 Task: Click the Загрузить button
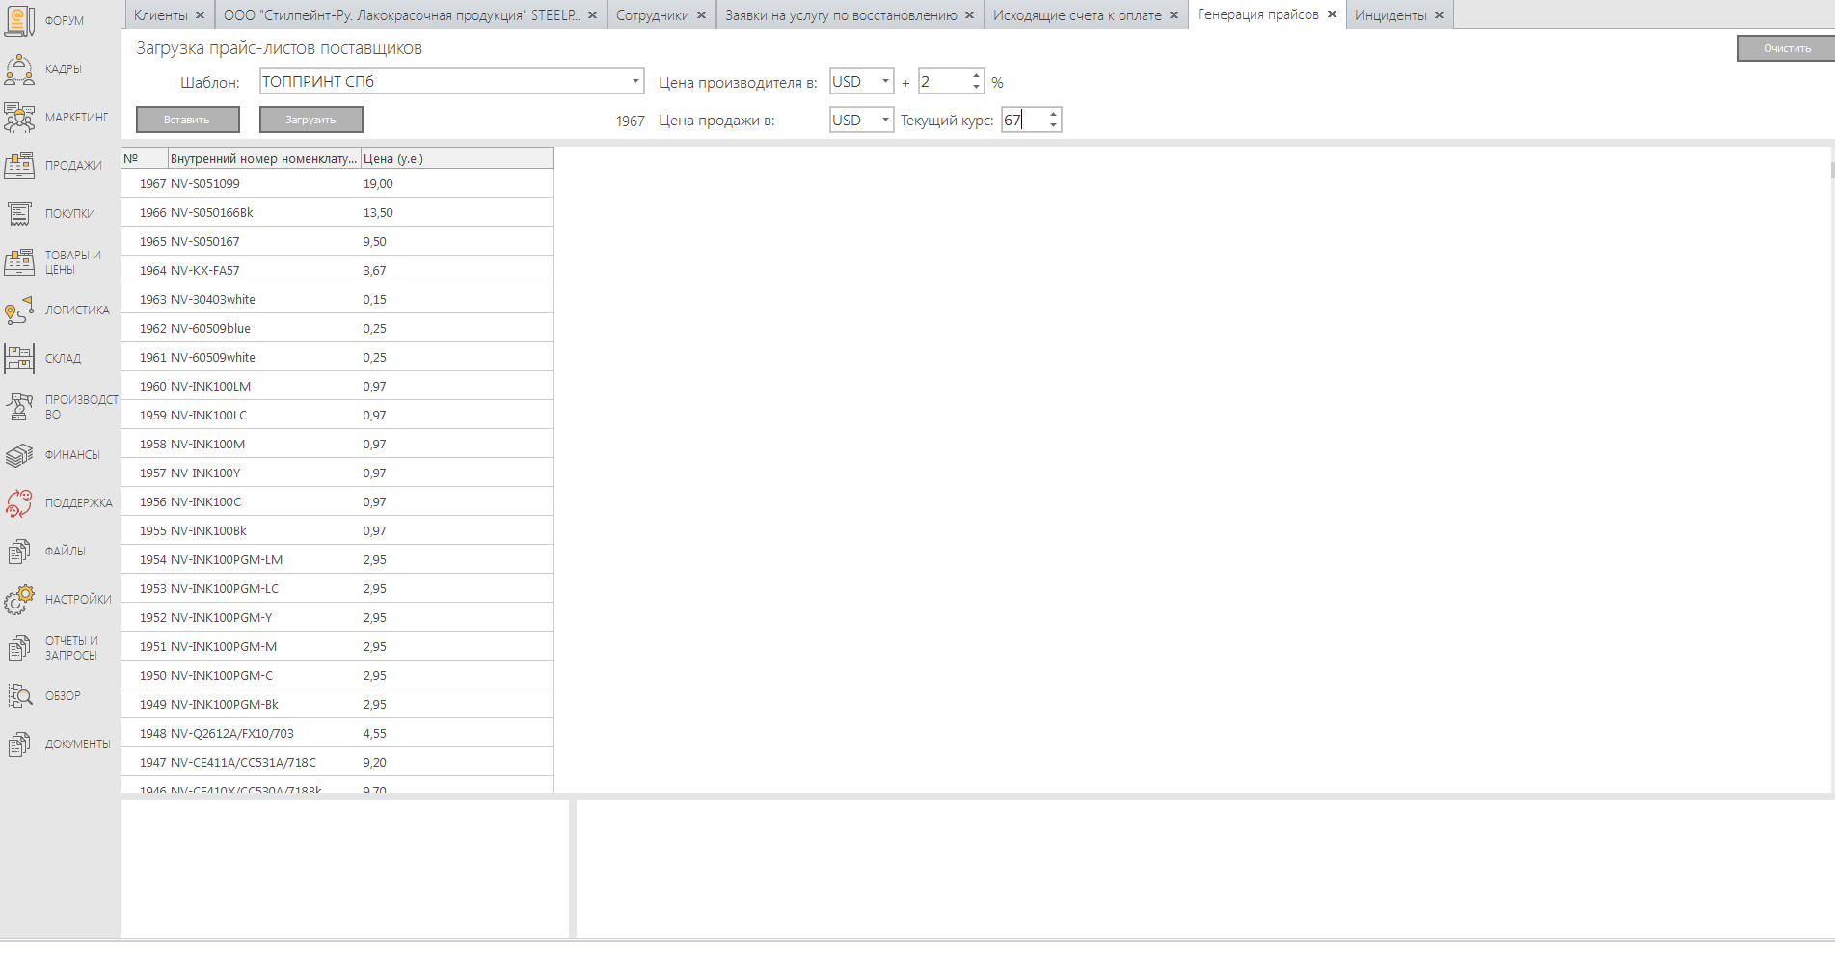310,120
